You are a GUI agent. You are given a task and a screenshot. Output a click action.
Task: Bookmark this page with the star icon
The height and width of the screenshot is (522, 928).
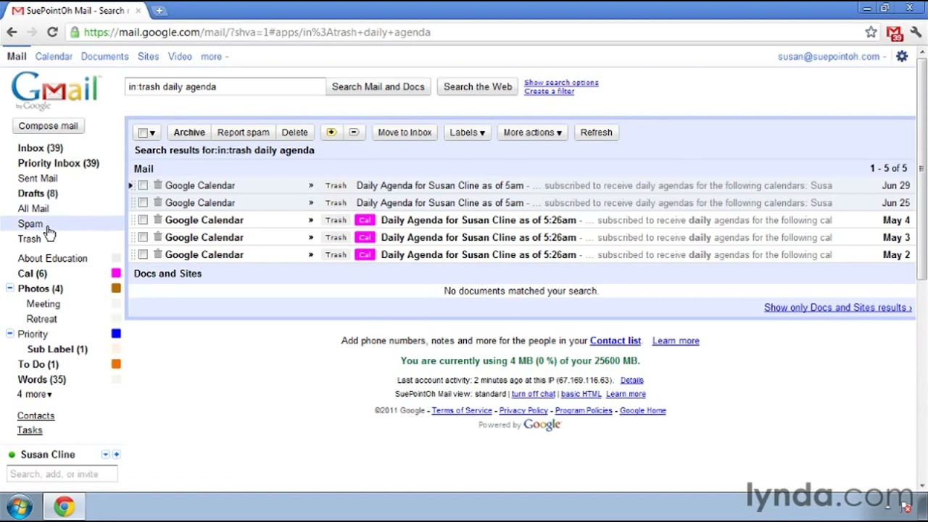871,32
